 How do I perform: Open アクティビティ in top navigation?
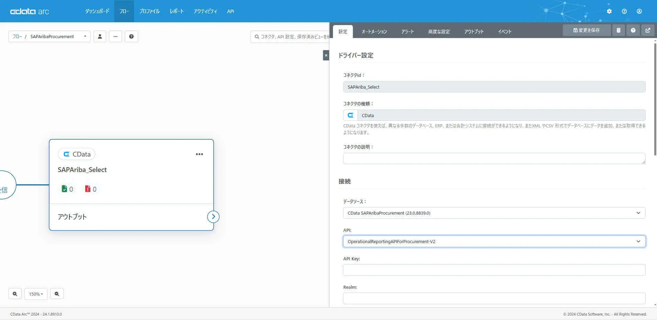[205, 11]
